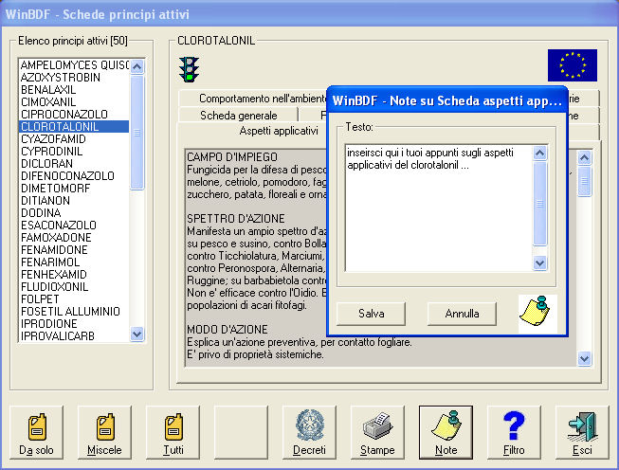Click the CAMPO D'IMPIEGO heading text
Image resolution: width=619 pixels, height=470 pixels.
232,157
